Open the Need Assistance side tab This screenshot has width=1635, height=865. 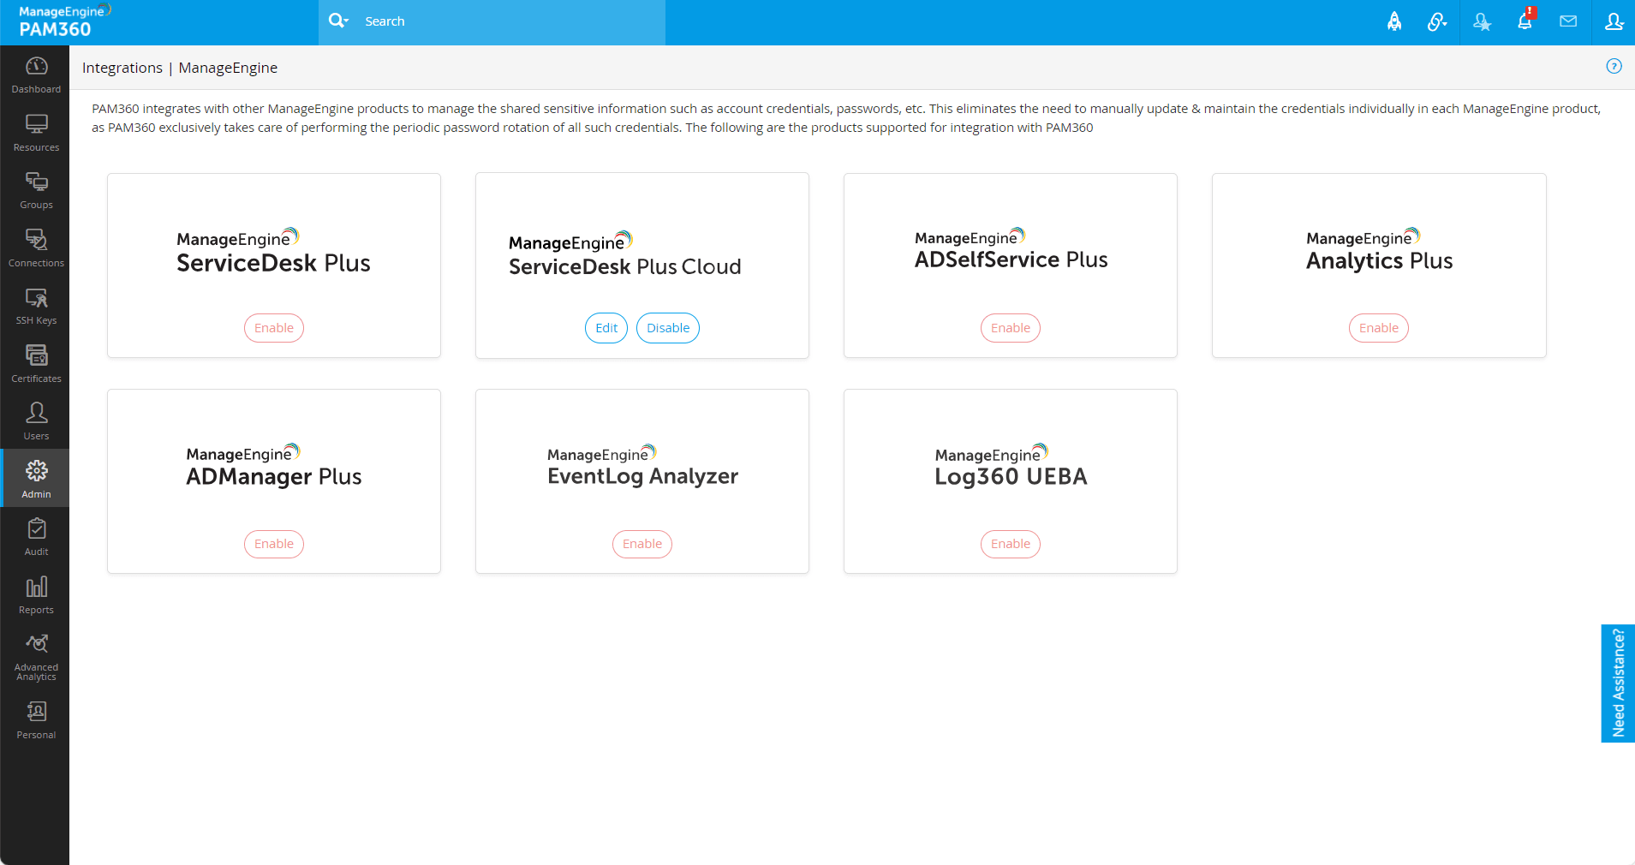[x=1618, y=683]
